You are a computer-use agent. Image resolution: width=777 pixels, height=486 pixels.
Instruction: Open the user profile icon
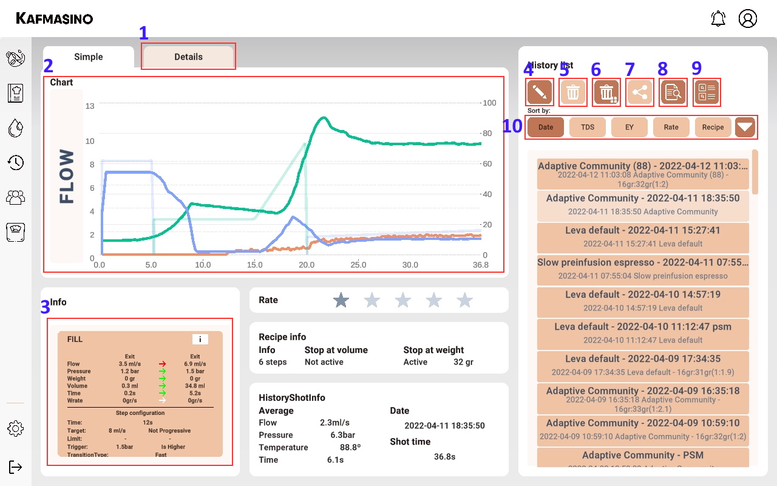(748, 18)
